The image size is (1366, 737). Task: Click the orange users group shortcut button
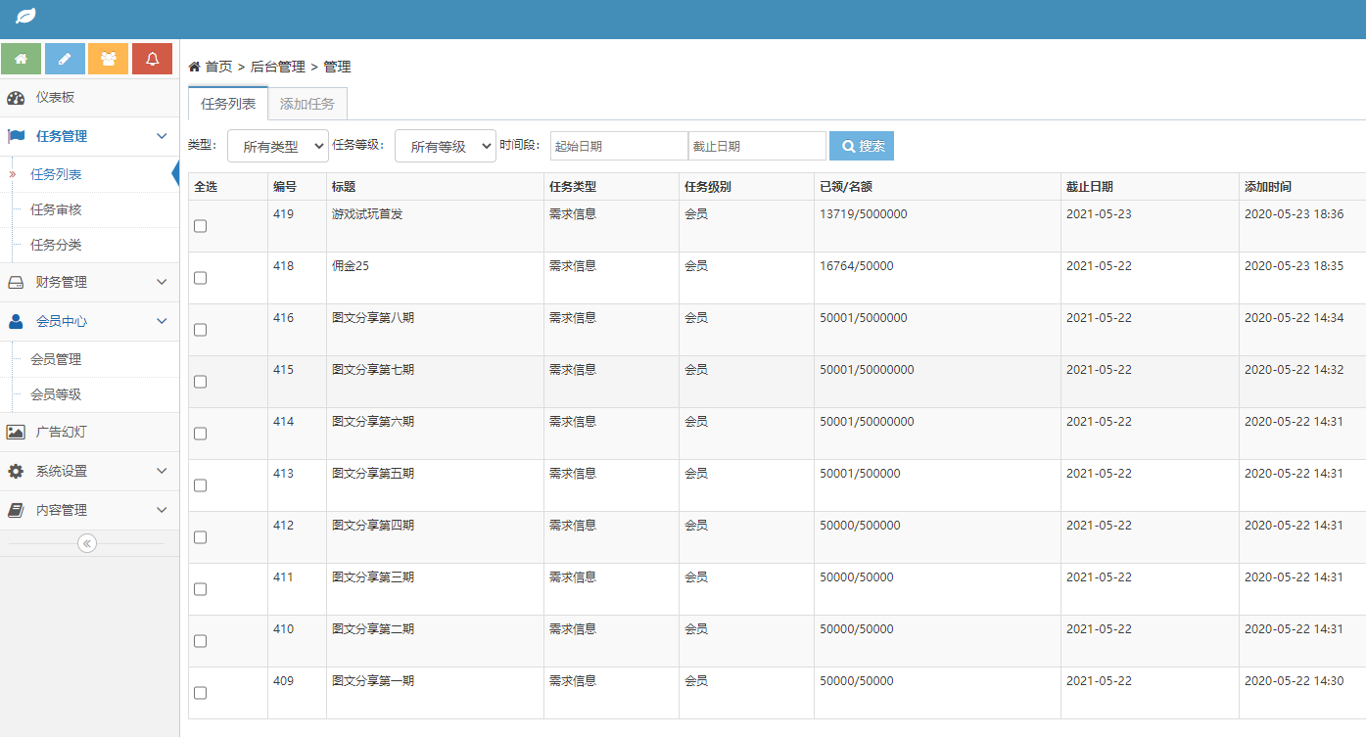click(x=108, y=59)
